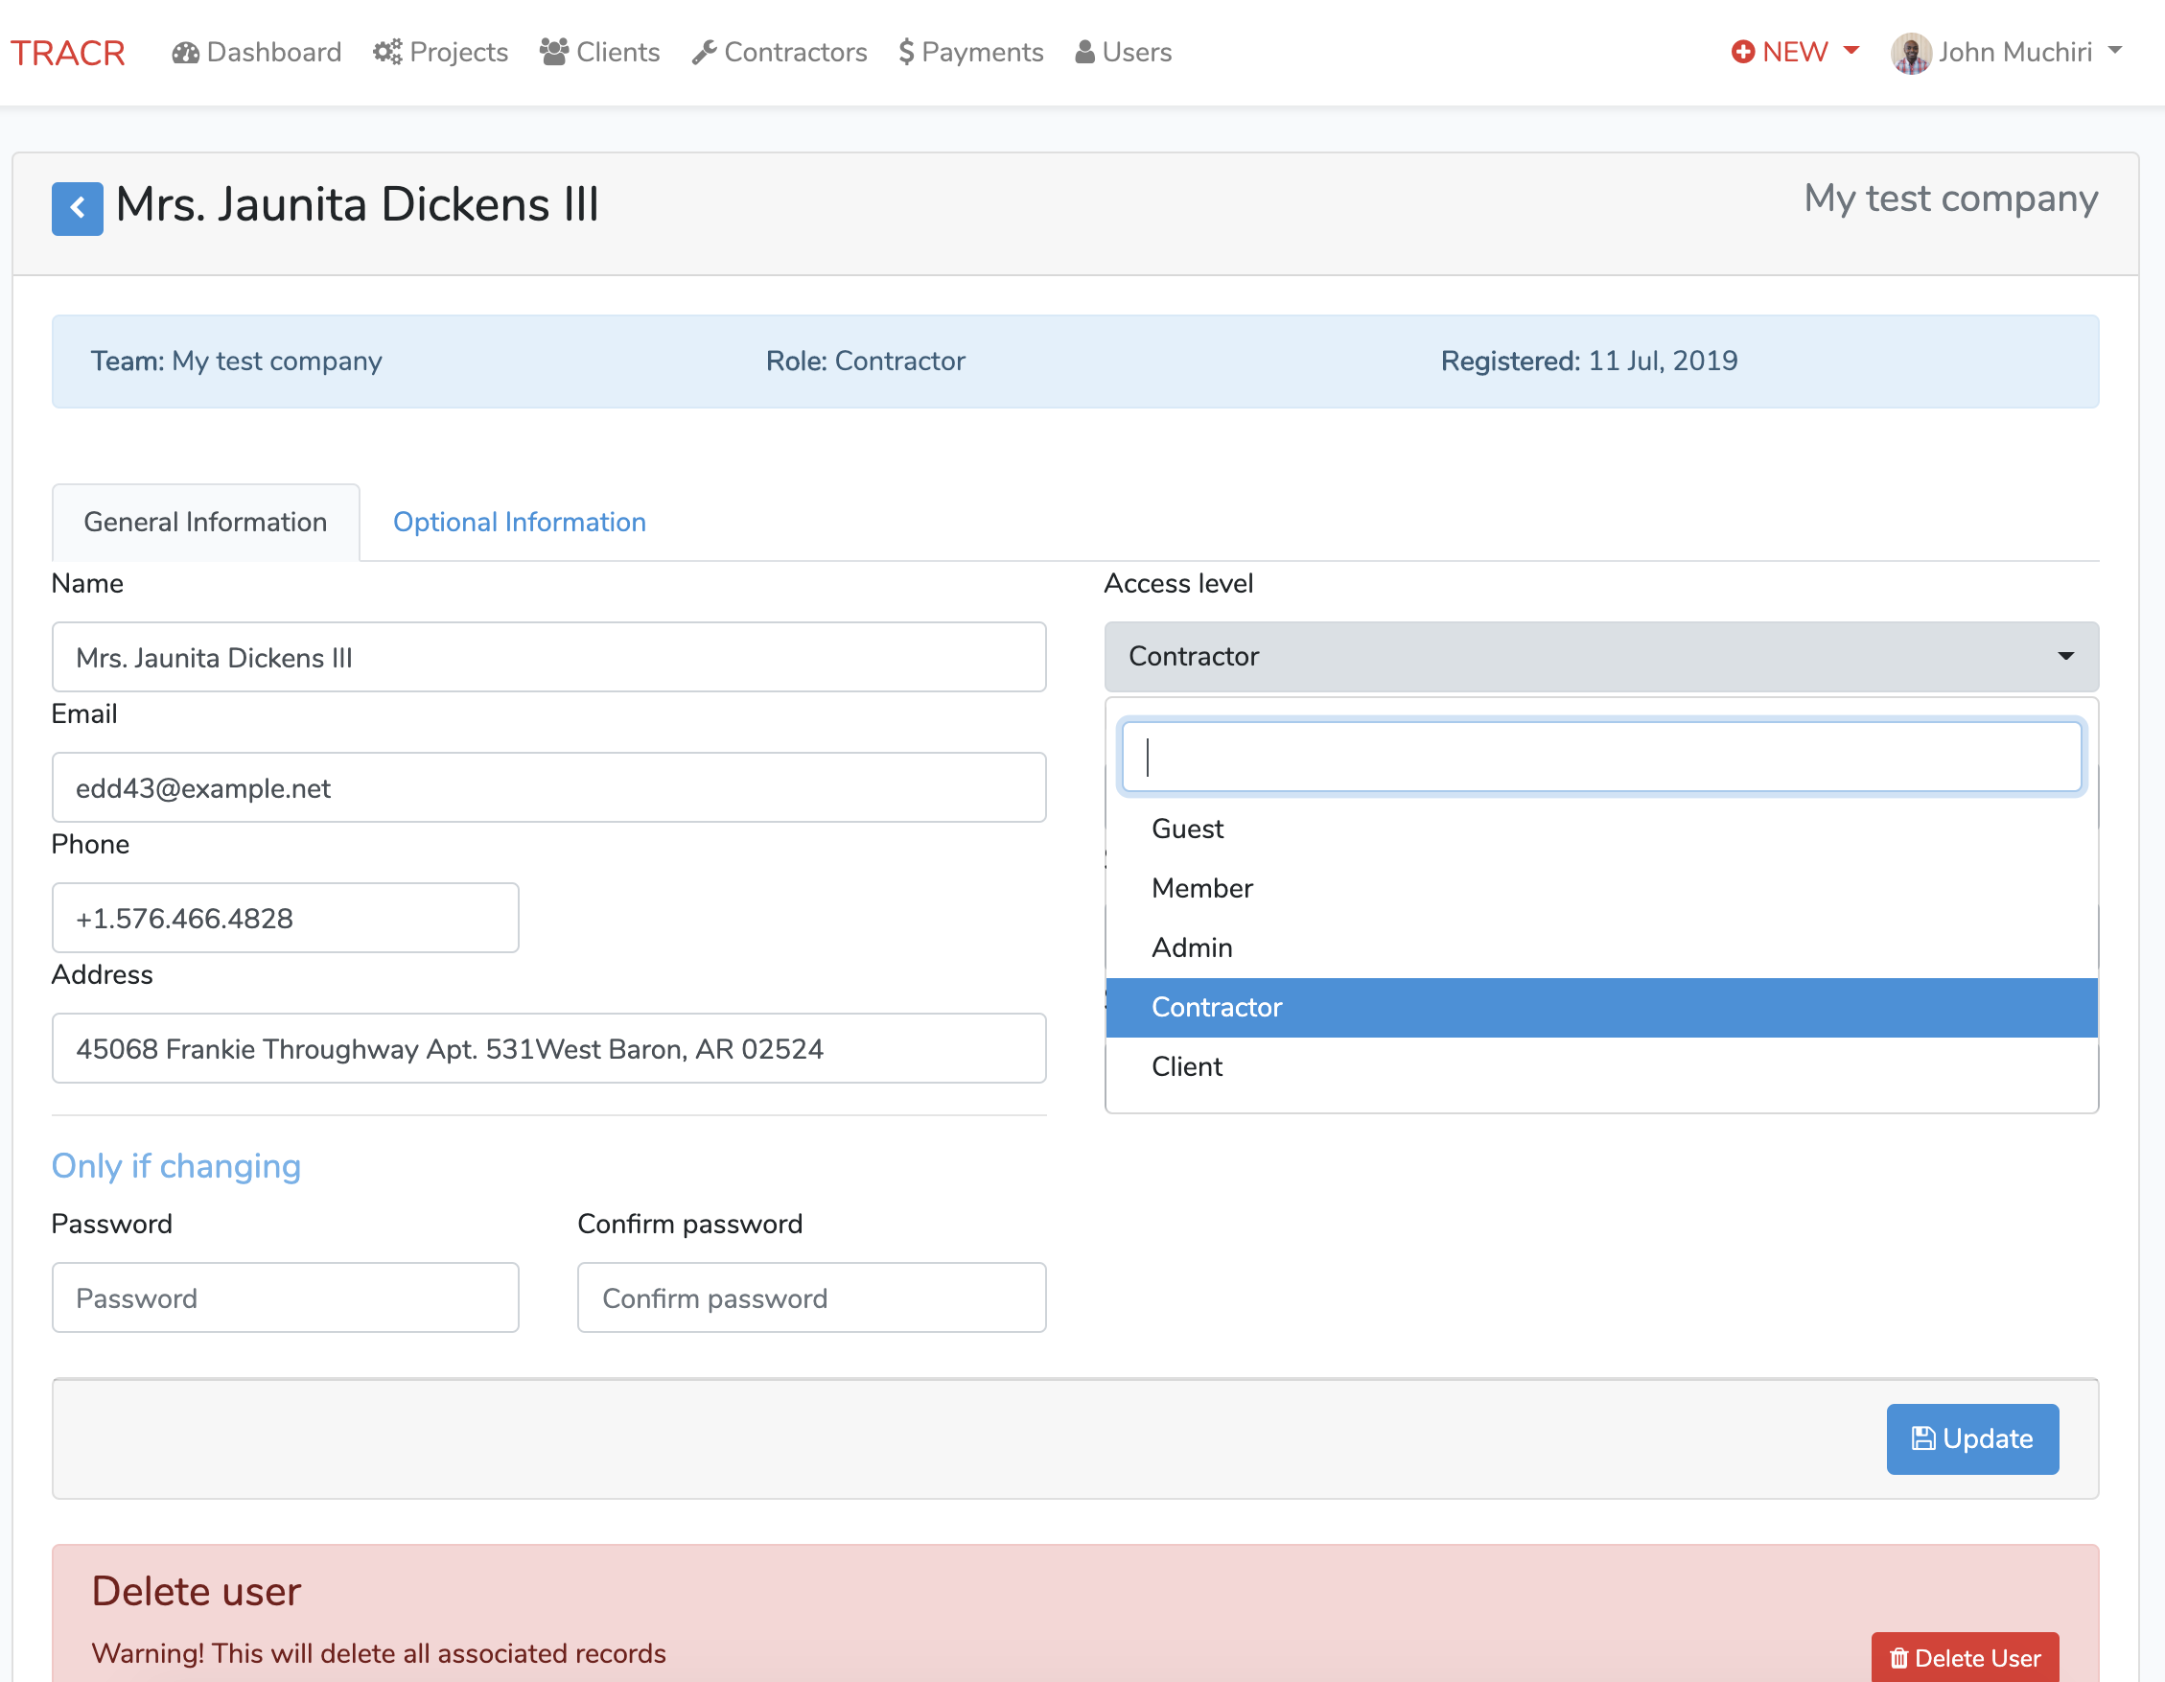The height and width of the screenshot is (1682, 2165).
Task: Click the TRACR logo link
Action: tap(66, 52)
